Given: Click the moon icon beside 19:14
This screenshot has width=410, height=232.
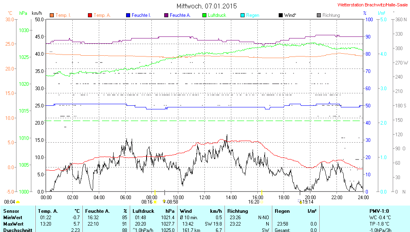Looking at the screenshot, I should [300, 202].
